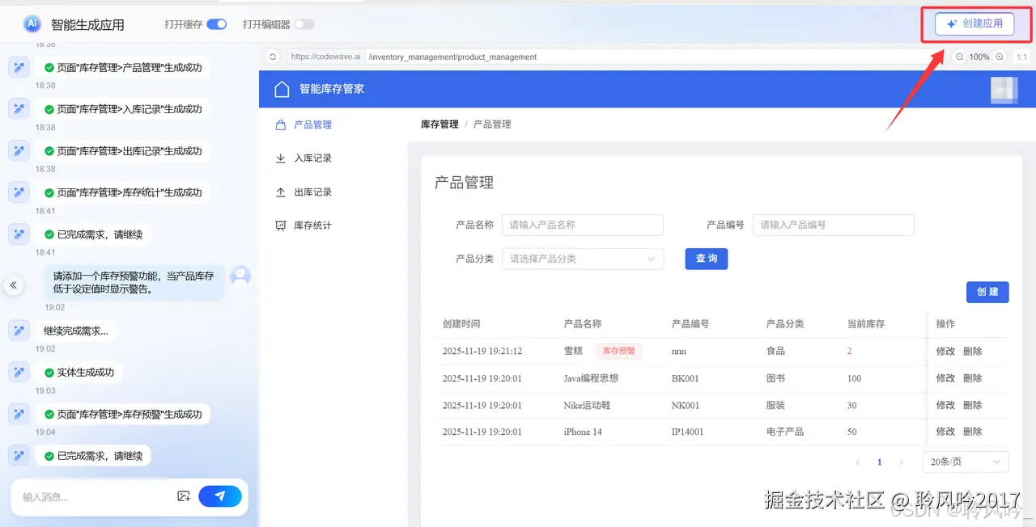Send message with the paper-plane icon
This screenshot has height=527, width=1036.
pyautogui.click(x=219, y=495)
